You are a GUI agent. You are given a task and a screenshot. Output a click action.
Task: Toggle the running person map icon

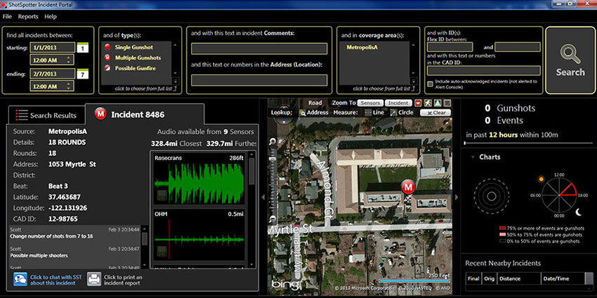(428, 103)
